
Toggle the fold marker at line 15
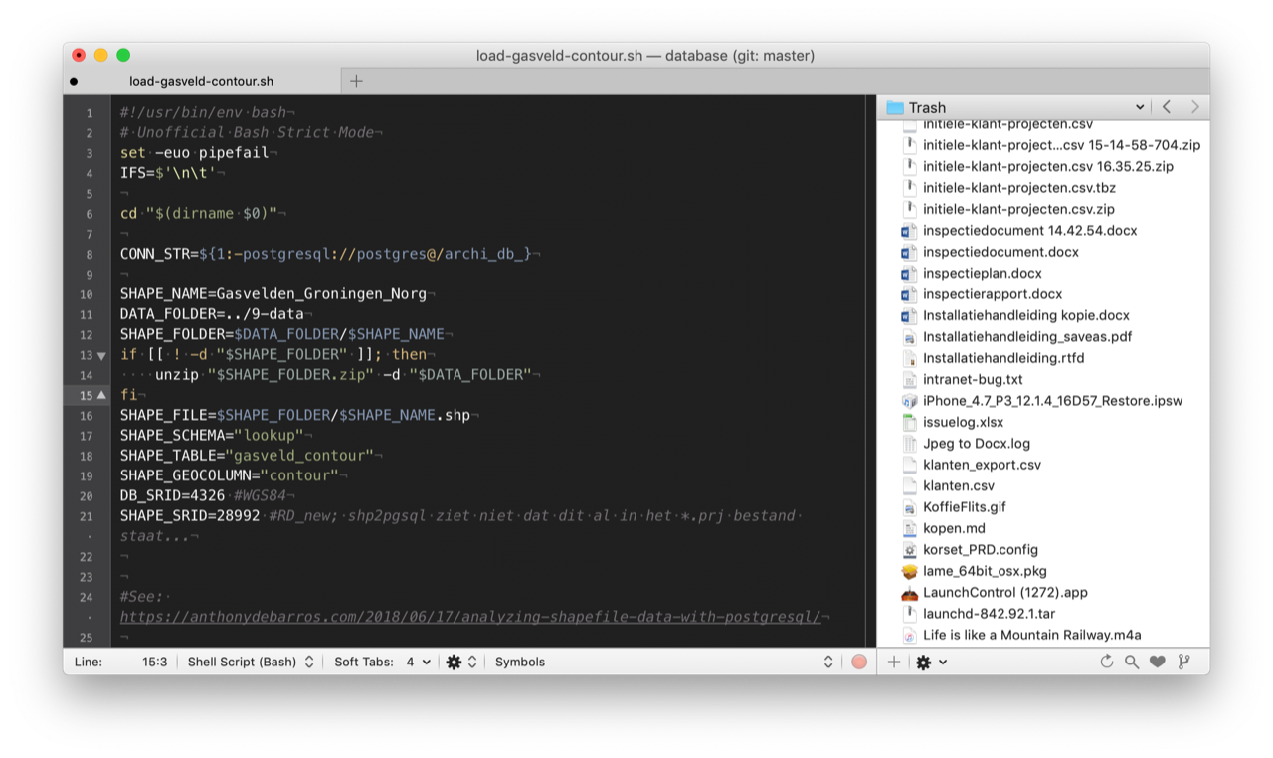[101, 395]
